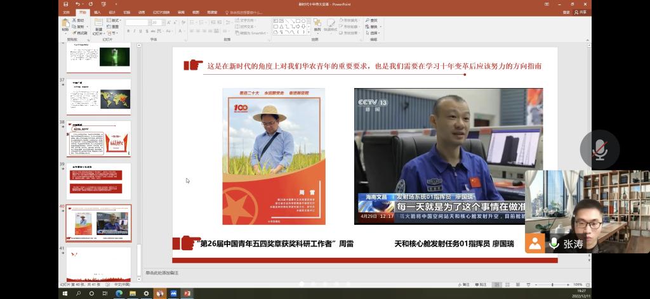The height and width of the screenshot is (299, 650).
Task: Click the Replace (替换) button
Action: [373, 27]
